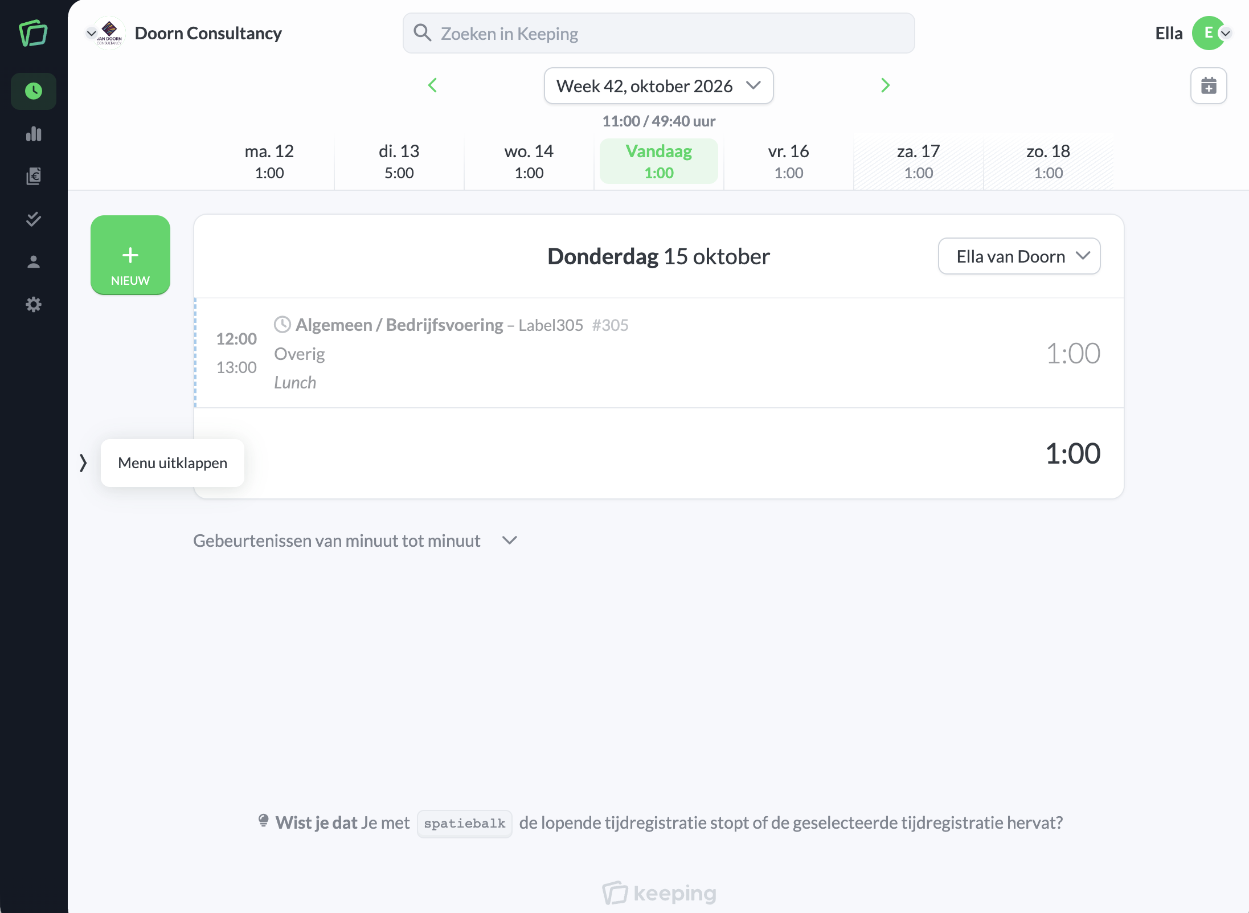Click the calendar plus icon button

(x=1209, y=86)
